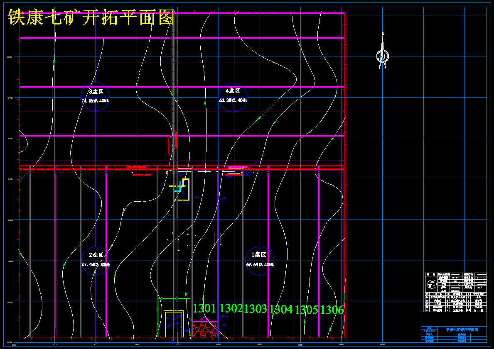Select the 3盘区 label
This screenshot has height=349, width=494.
pyautogui.click(x=96, y=92)
